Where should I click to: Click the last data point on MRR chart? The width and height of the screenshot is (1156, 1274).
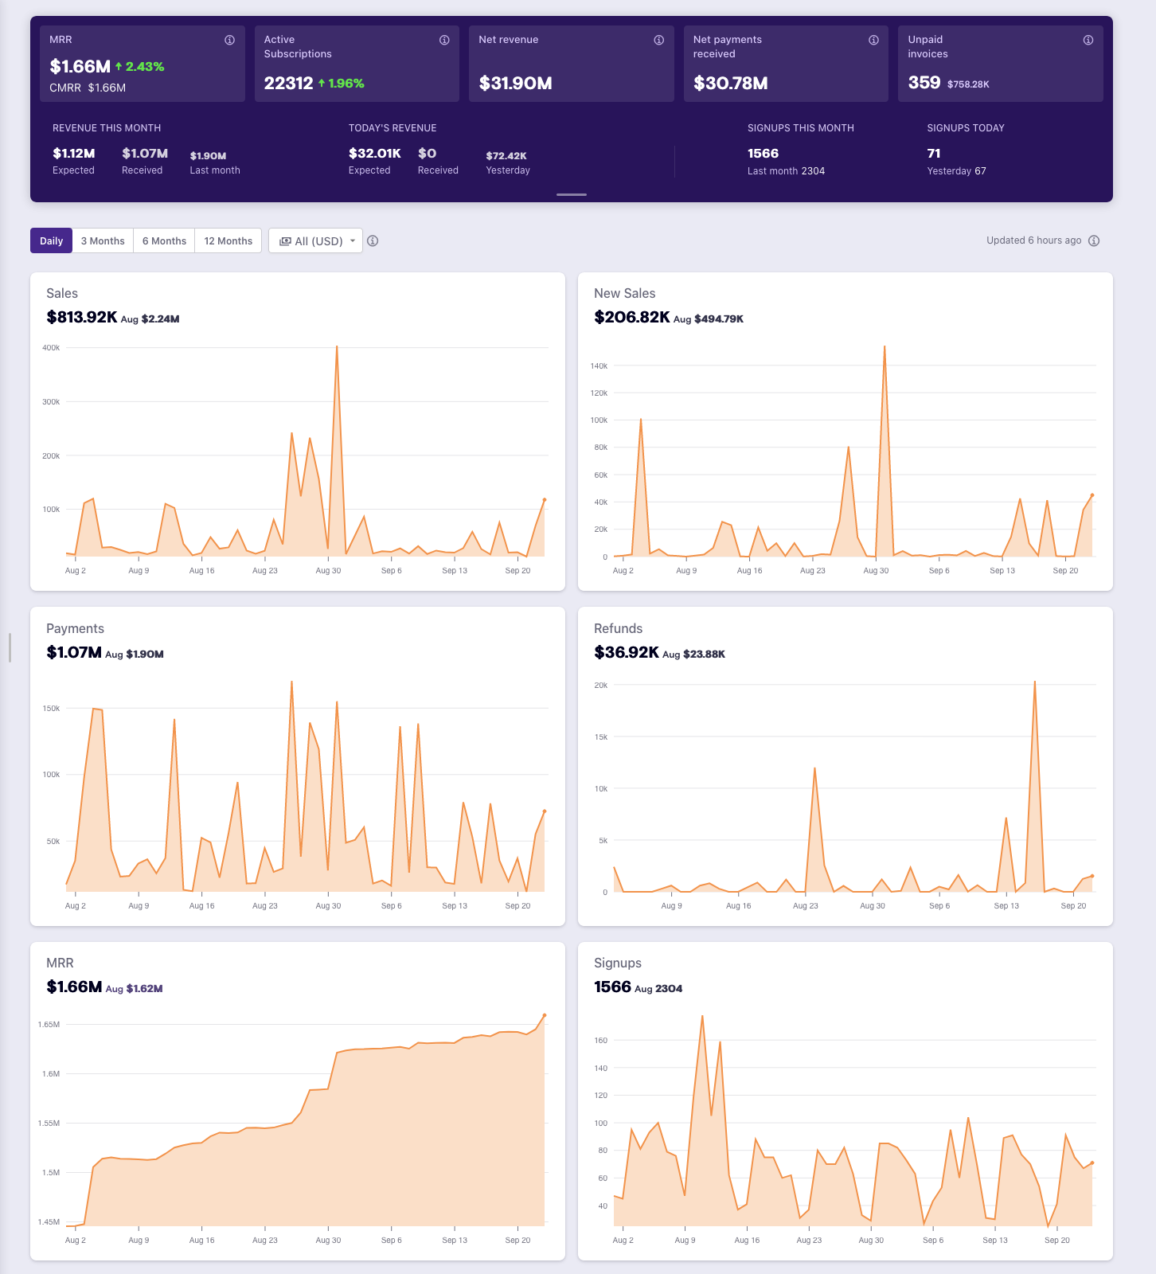pos(545,1015)
